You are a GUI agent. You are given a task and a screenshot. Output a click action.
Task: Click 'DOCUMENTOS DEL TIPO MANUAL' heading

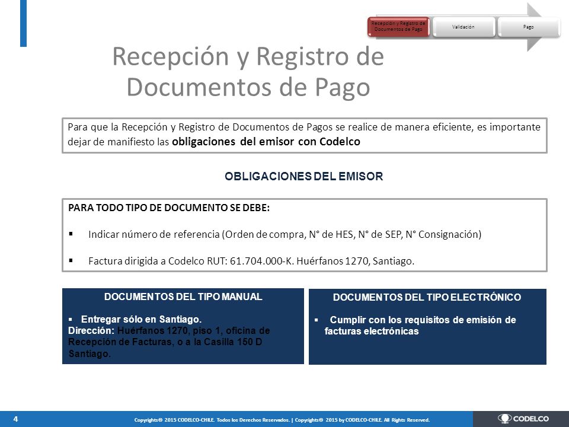click(183, 297)
